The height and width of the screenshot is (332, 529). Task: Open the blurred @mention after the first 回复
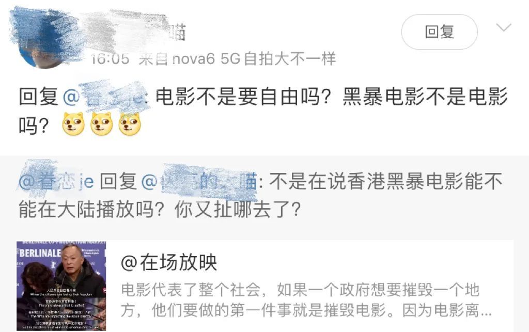(105, 97)
